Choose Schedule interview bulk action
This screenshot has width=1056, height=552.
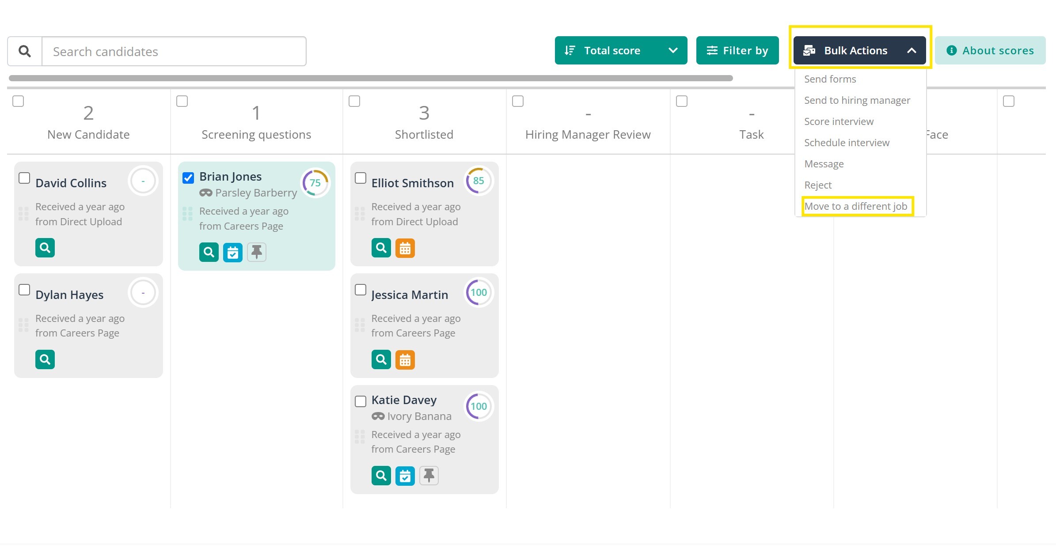(847, 143)
